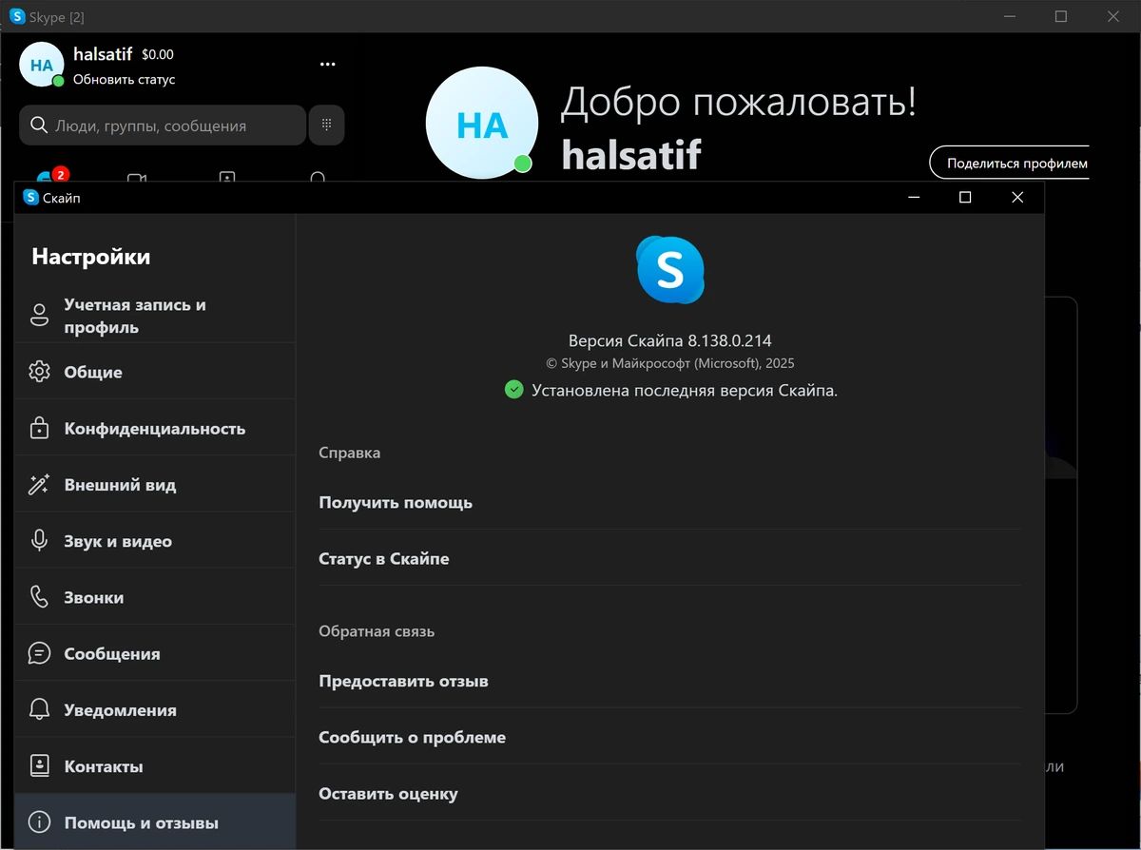
Task: Open the 'Звонки' settings section
Action: (x=155, y=597)
